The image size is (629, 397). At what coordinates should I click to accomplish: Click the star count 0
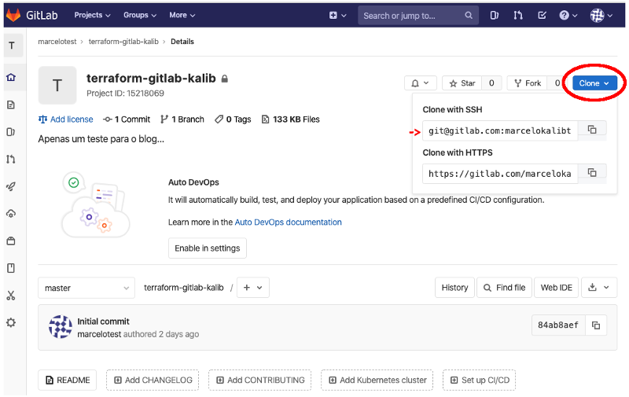point(491,83)
